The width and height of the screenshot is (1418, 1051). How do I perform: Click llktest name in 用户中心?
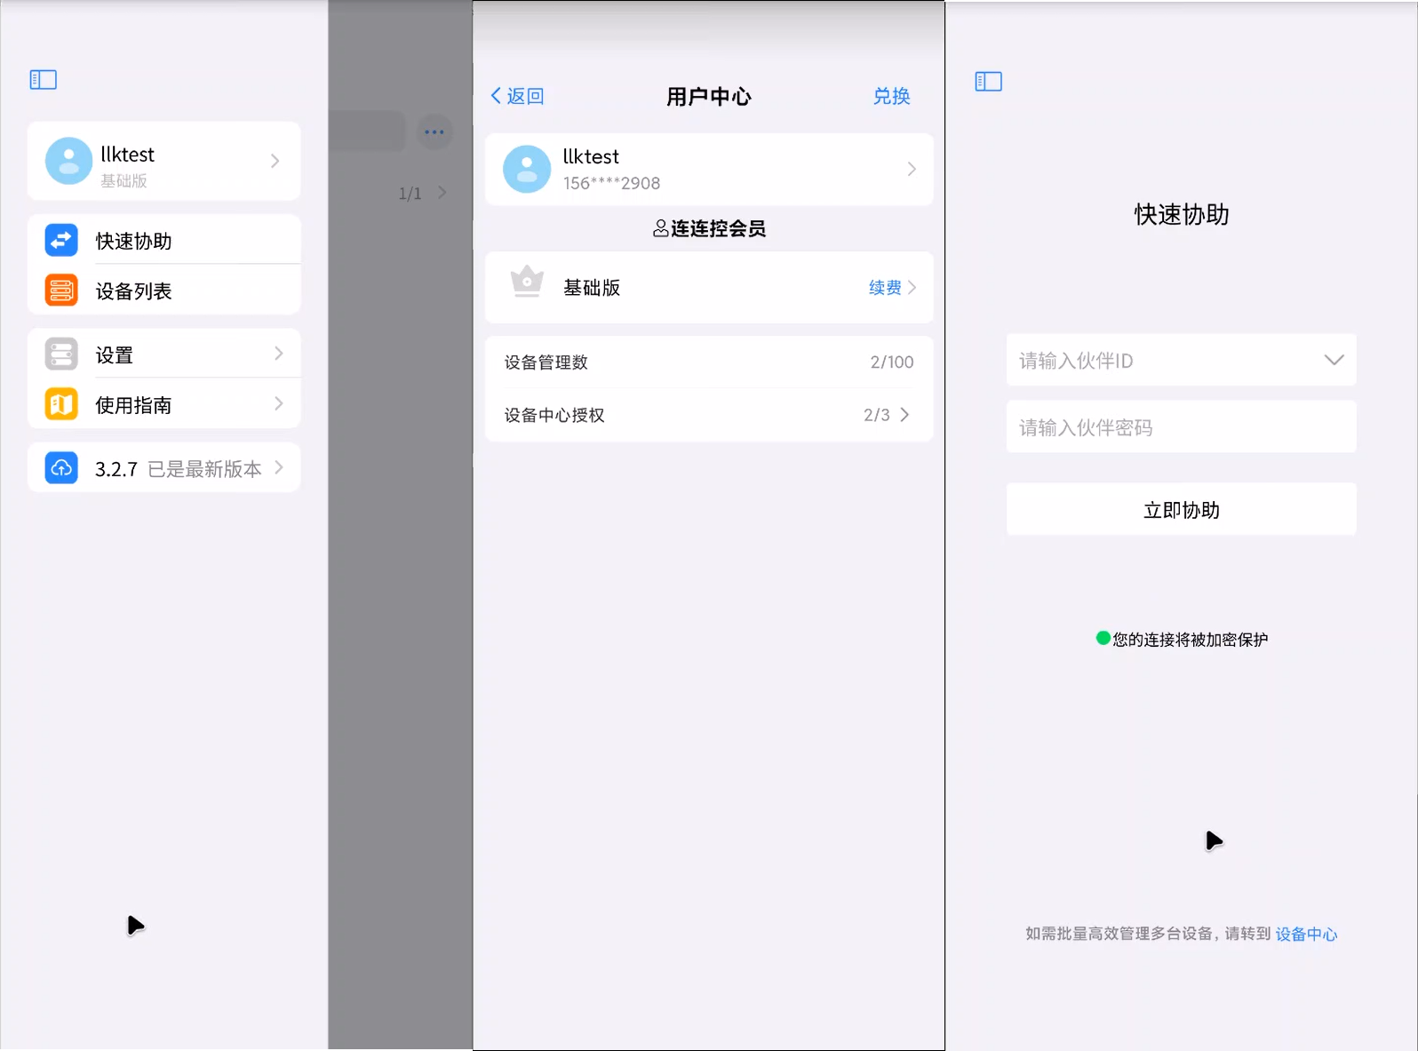point(591,156)
